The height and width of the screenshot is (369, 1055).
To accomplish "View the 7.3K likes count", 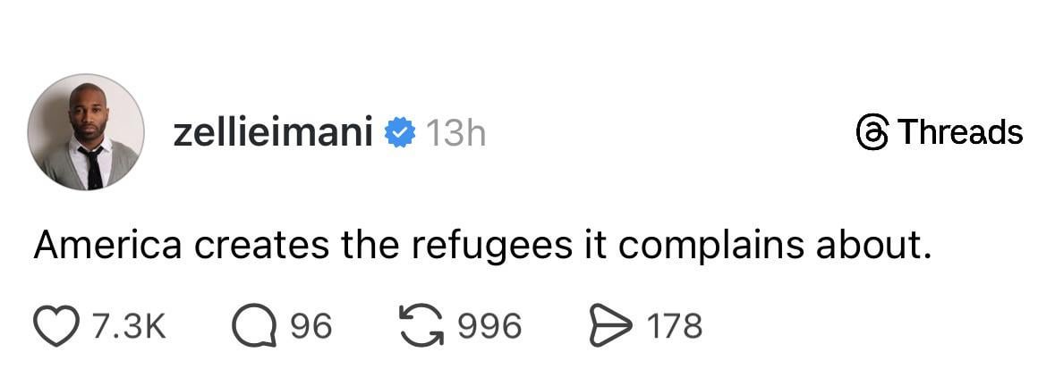I will (x=129, y=325).
